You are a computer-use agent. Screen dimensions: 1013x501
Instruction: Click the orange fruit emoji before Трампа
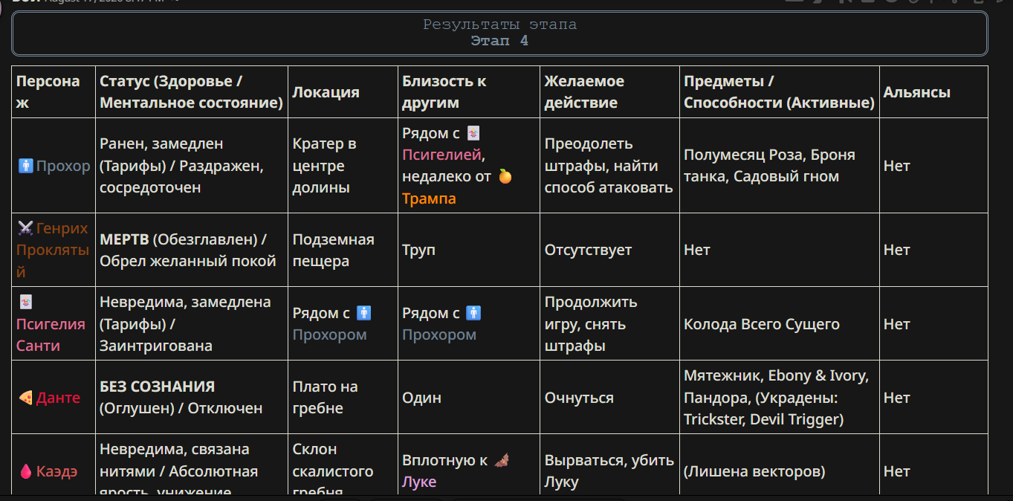pos(505,177)
